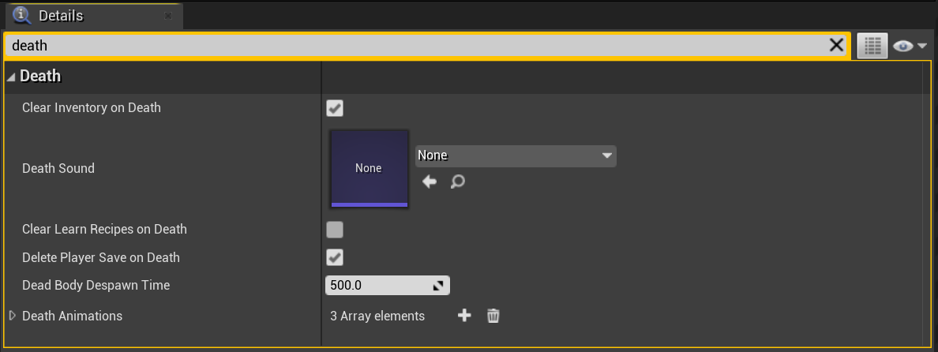938x352 pixels.
Task: Disable Clear Inventory on Death checkbox
Action: point(335,108)
